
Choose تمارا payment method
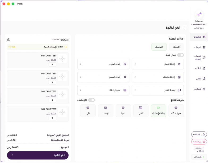(123, 111)
